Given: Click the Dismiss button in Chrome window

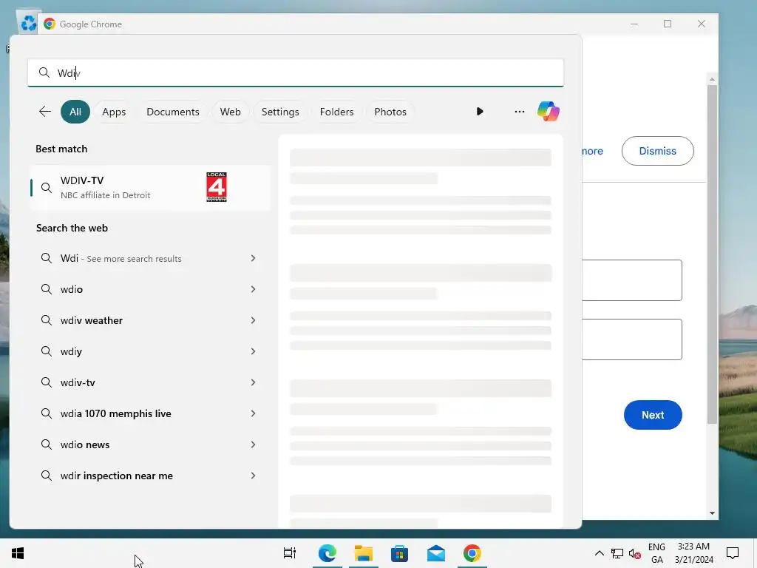Looking at the screenshot, I should [657, 151].
